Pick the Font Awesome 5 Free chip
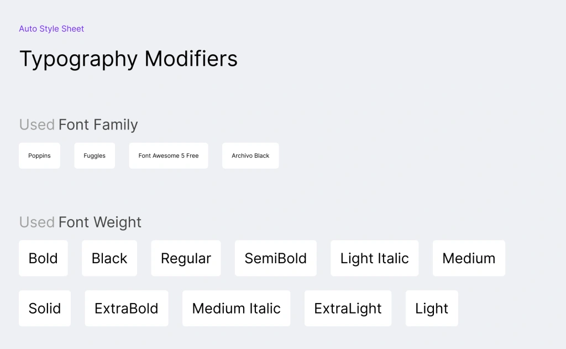 pyautogui.click(x=169, y=156)
